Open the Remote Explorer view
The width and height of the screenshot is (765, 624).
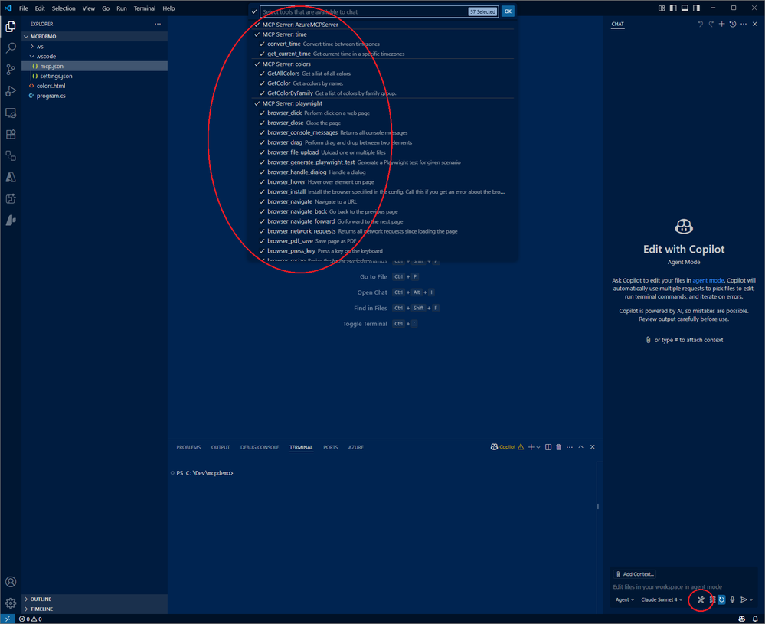pos(11,113)
